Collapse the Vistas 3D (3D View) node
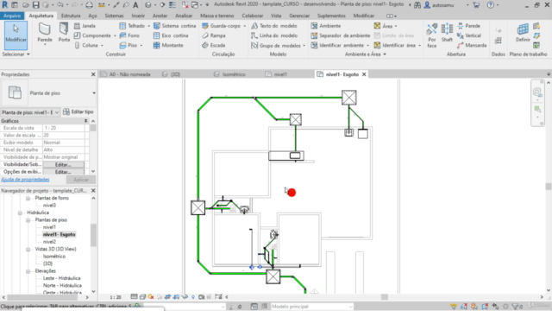This screenshot has height=311, width=552. click(x=28, y=249)
